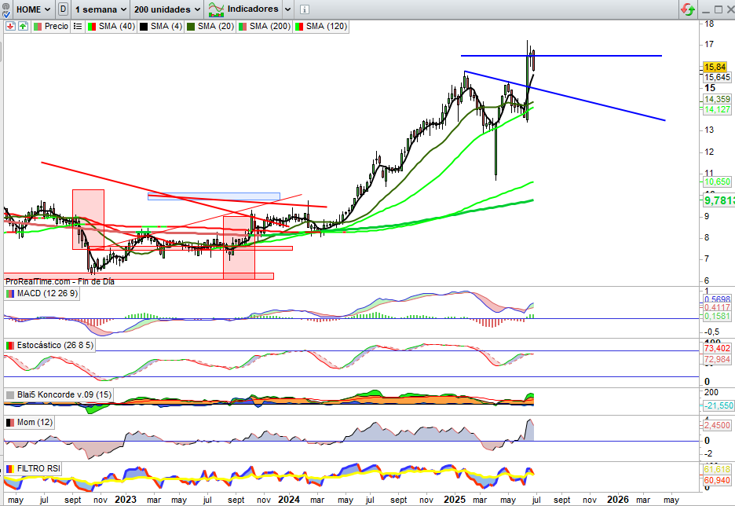Open Mom (12) indicator settings
The height and width of the screenshot is (506, 735).
pyautogui.click(x=30, y=422)
